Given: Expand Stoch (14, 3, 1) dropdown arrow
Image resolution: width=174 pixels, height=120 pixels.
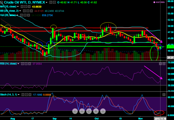Looking at the screenshot, I should tap(19, 95).
